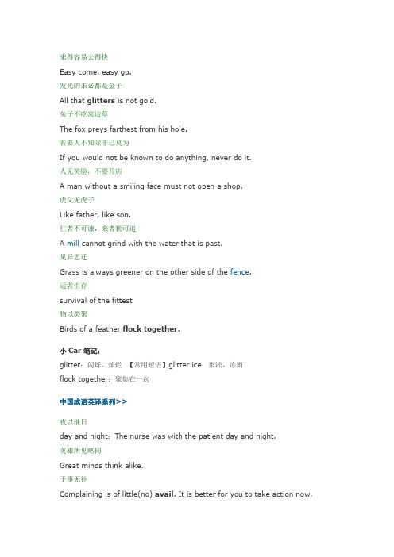Select the 'Easy come, easy go.' line
The height and width of the screenshot is (557, 394).
point(95,72)
